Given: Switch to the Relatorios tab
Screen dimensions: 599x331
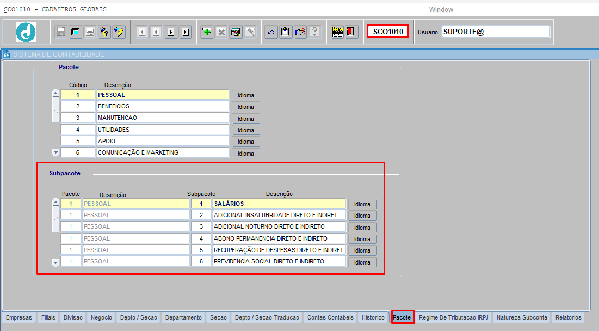Looking at the screenshot, I should pyautogui.click(x=569, y=317).
